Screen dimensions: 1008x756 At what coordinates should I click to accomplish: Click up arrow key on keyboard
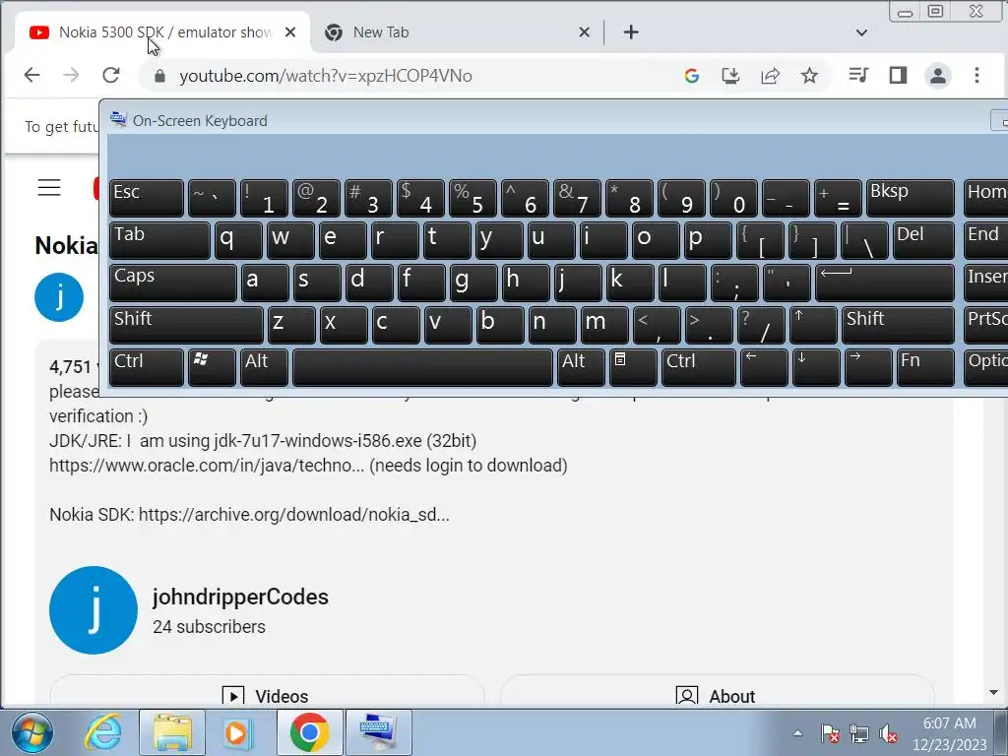(x=813, y=325)
